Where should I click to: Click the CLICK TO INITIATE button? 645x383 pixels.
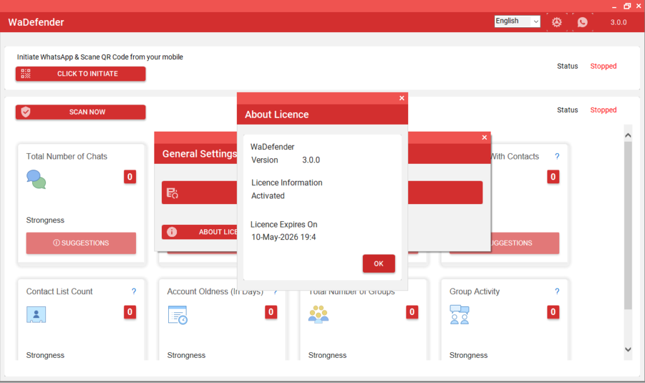coord(81,74)
